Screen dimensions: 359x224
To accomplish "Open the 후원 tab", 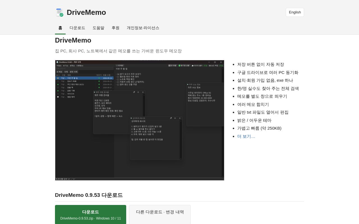I will pos(116,28).
